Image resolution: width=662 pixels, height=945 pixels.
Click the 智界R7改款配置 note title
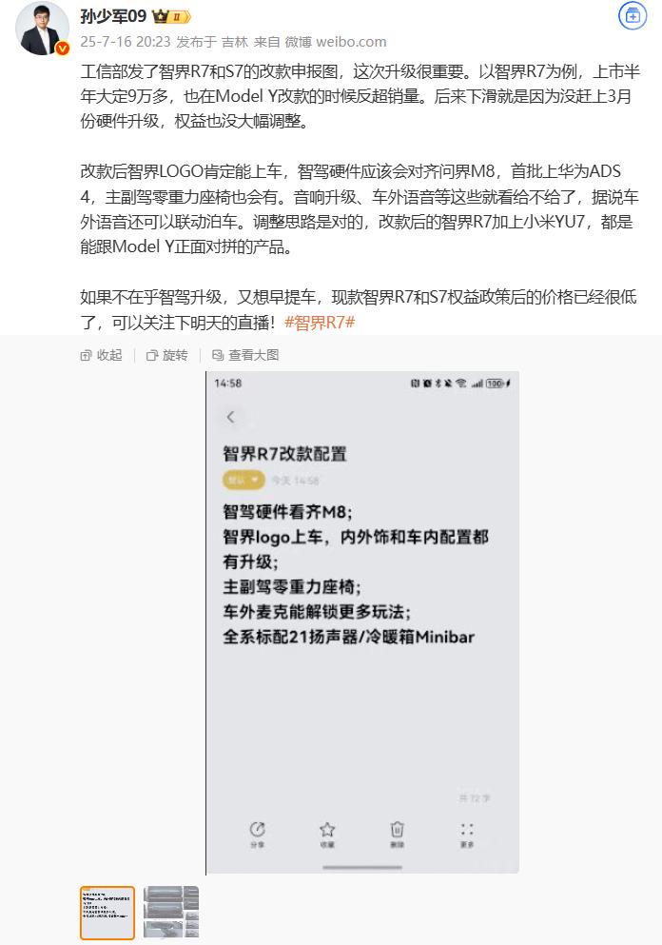(x=285, y=453)
